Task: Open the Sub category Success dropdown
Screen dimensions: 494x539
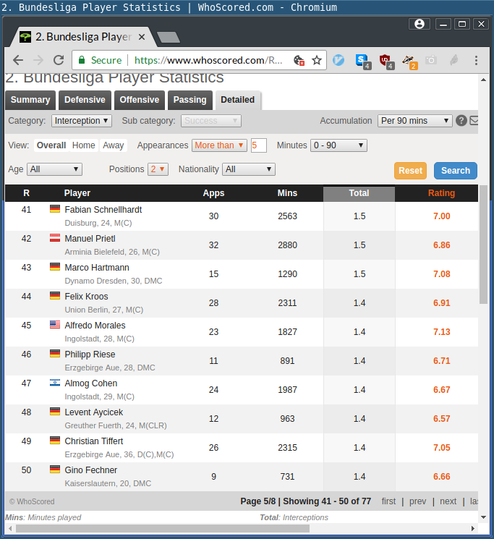Action: click(211, 121)
